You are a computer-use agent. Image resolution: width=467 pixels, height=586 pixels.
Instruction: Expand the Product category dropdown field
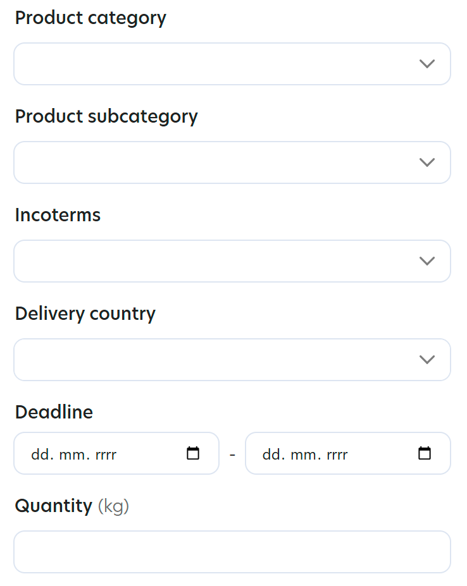pos(215,64)
